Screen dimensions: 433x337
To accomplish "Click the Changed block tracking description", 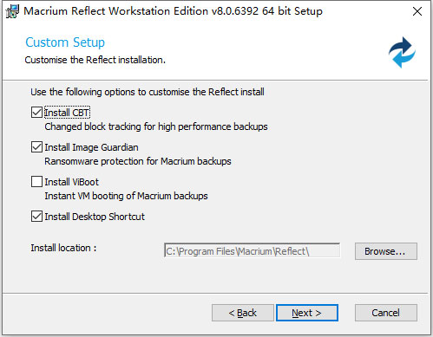I will click(x=156, y=126).
